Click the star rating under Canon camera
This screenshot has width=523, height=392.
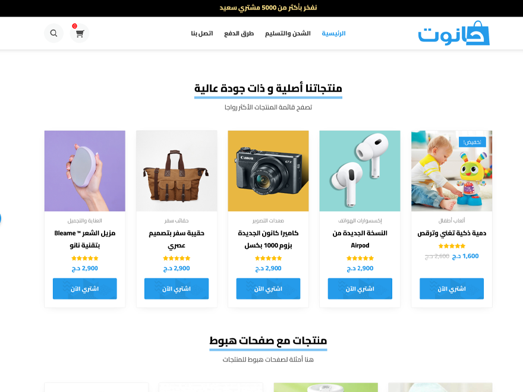[268, 258]
